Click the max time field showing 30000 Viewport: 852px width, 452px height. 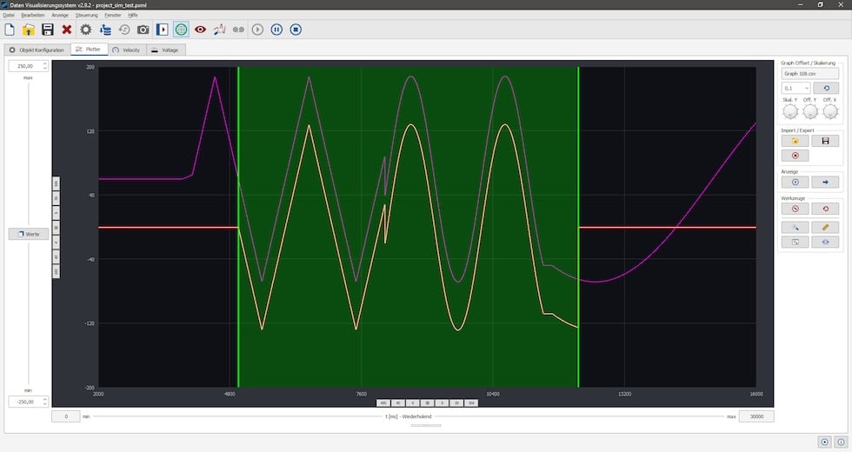pos(756,416)
